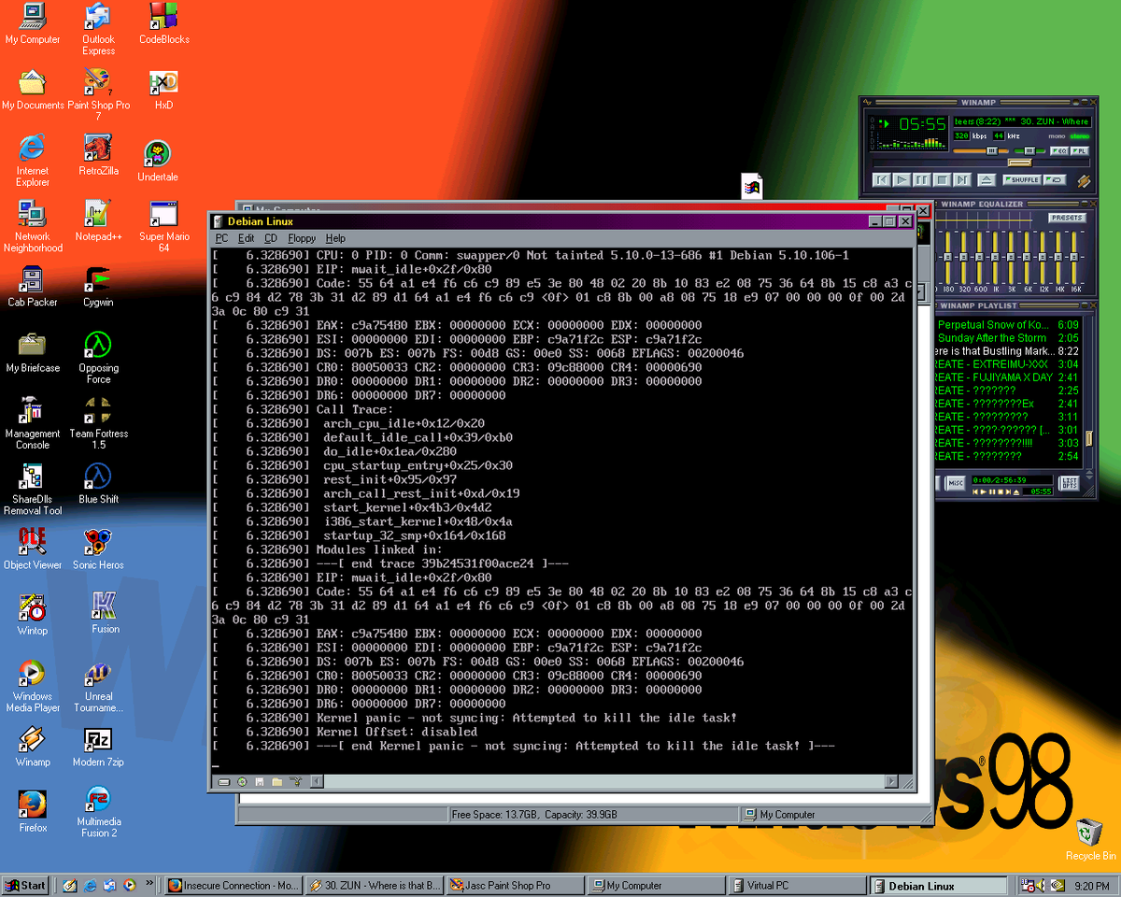Toggle the Winamp EQ window button
This screenshot has height=897, width=1121.
point(1059,151)
